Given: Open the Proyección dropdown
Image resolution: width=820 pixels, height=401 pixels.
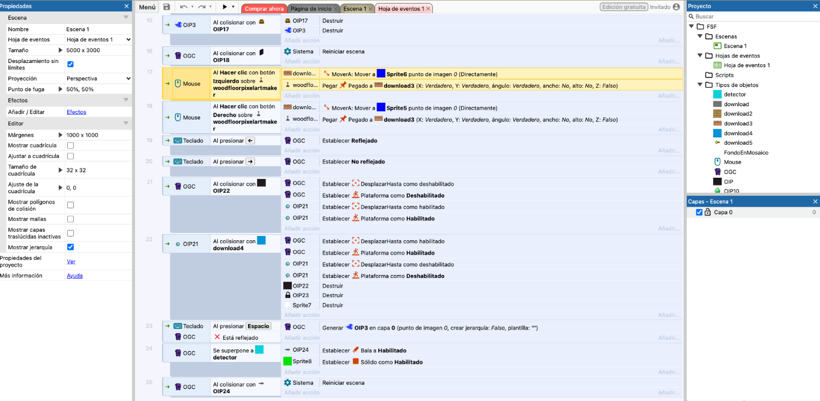Looking at the screenshot, I should [x=98, y=79].
